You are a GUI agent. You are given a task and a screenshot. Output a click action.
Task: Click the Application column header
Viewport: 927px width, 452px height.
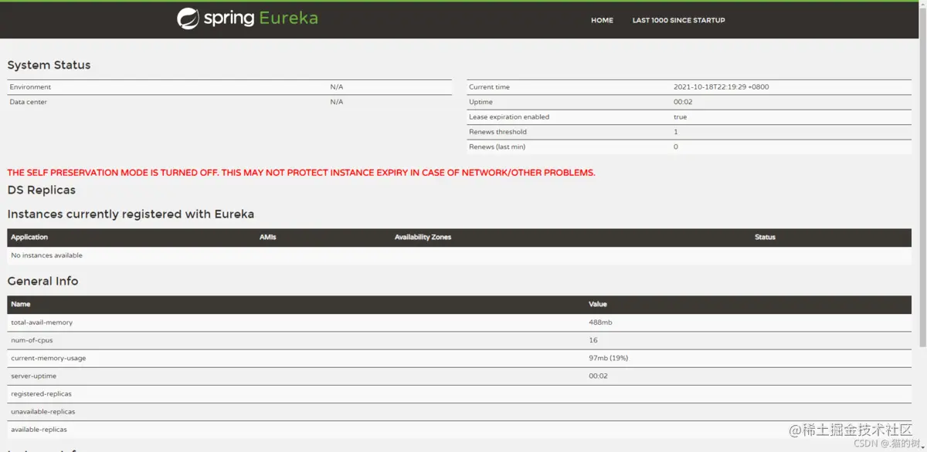[29, 238]
